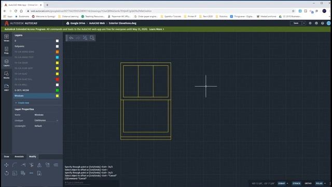Click the Save button
The image size is (332, 187).
[296, 23]
